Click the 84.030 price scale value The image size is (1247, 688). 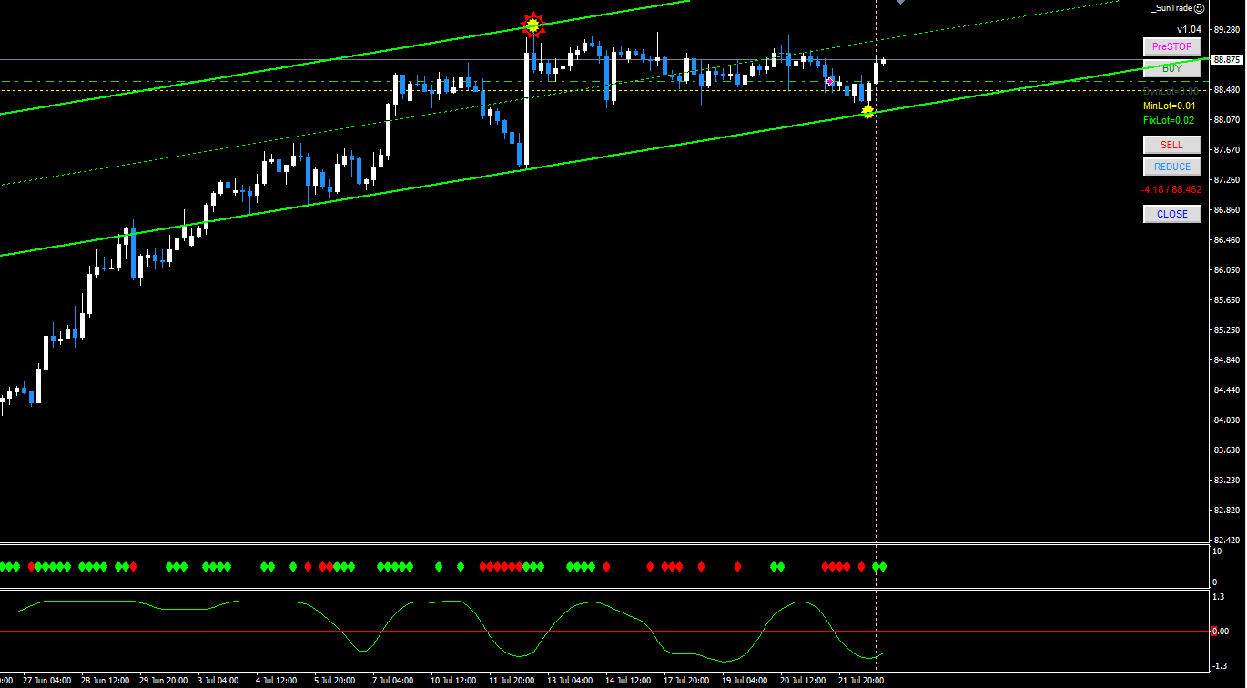[x=1227, y=420]
